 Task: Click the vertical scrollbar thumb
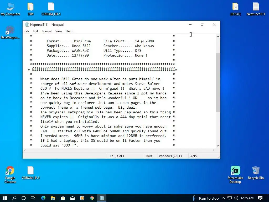(x=218, y=82)
